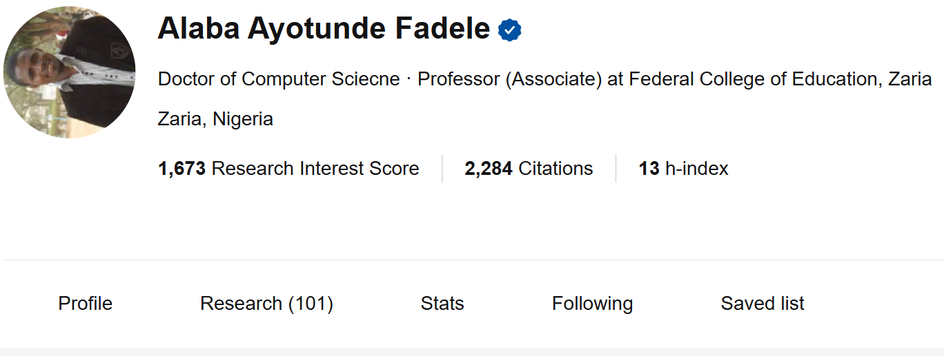Viewport: 944px width, 356px height.
Task: Click the blue verified badge icon
Action: (x=509, y=30)
